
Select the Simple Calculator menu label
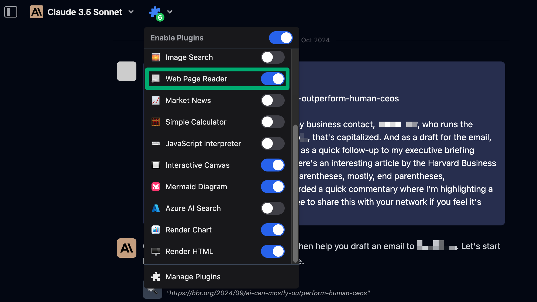pyautogui.click(x=196, y=122)
